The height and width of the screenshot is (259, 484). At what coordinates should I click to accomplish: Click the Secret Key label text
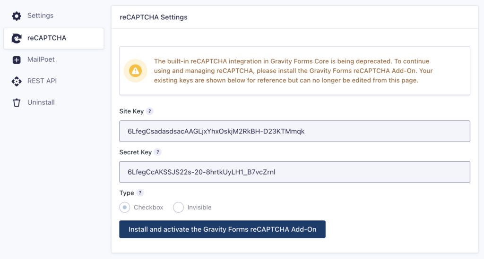pyautogui.click(x=136, y=152)
